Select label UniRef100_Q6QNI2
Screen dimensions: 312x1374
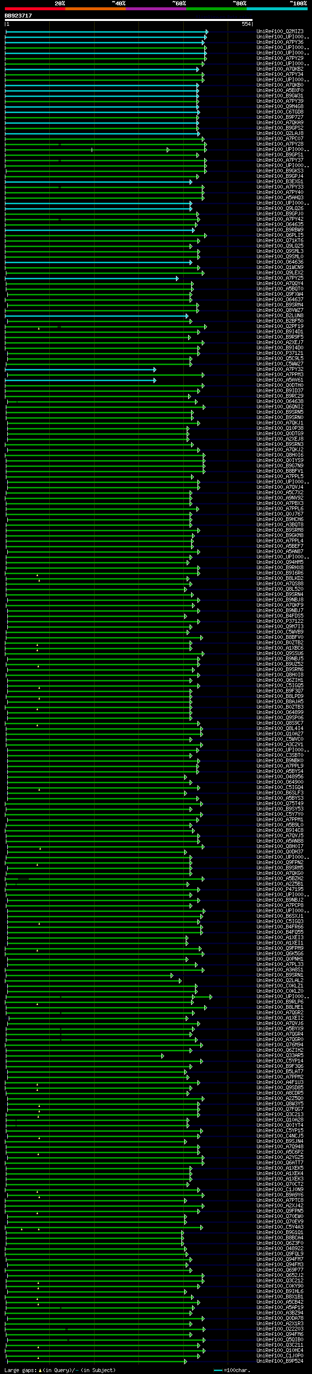280,407
